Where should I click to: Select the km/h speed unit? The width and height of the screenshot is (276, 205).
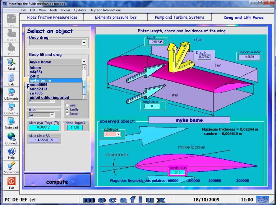coord(67,110)
